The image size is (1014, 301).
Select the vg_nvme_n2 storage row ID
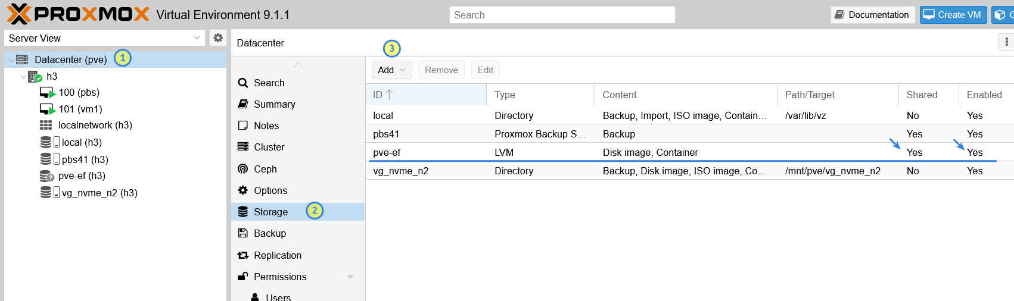(x=400, y=171)
